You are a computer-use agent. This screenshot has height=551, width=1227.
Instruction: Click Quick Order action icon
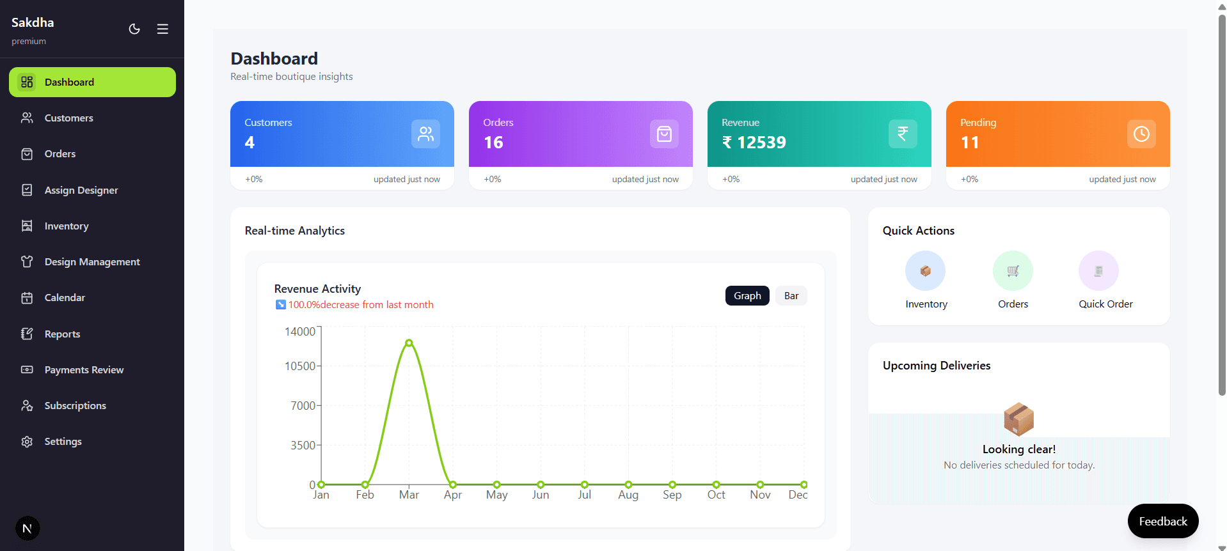point(1098,271)
